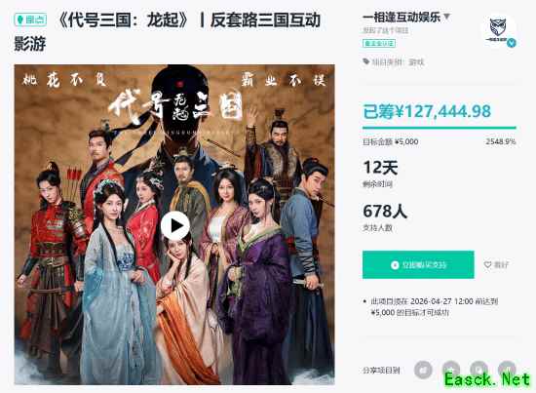Click the project category tag icon
The width and height of the screenshot is (536, 393).
click(366, 61)
